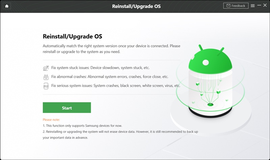The height and width of the screenshot is (160, 270).
Task: Click the snail system stuck icon
Action: (46, 68)
